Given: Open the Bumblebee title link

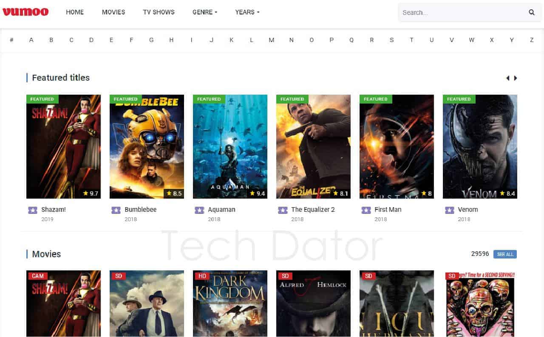Looking at the screenshot, I should 141,210.
